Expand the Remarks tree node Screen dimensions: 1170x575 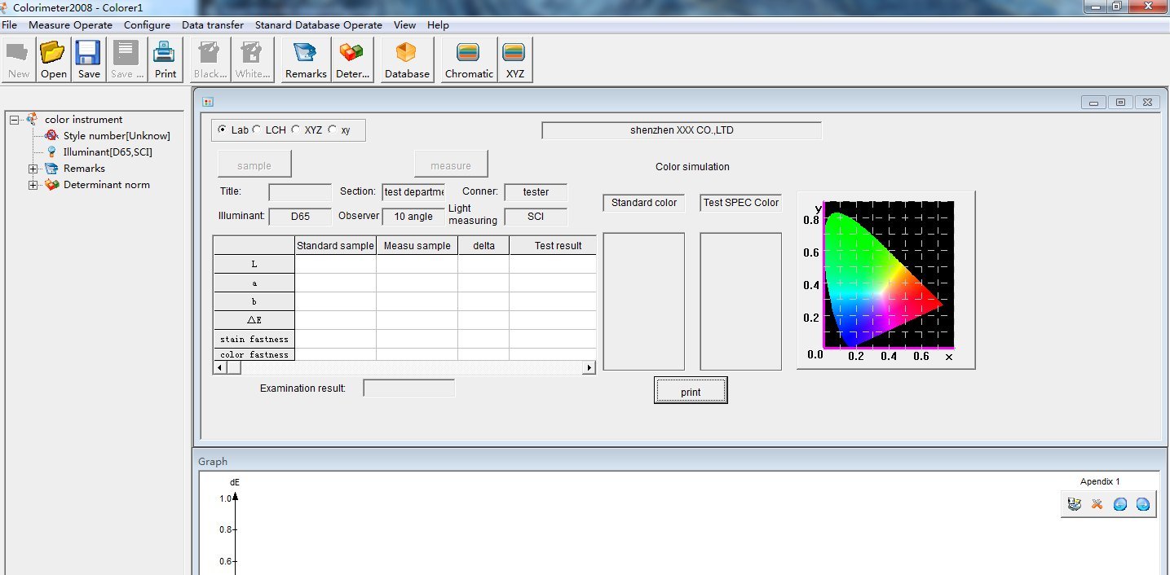click(x=33, y=169)
